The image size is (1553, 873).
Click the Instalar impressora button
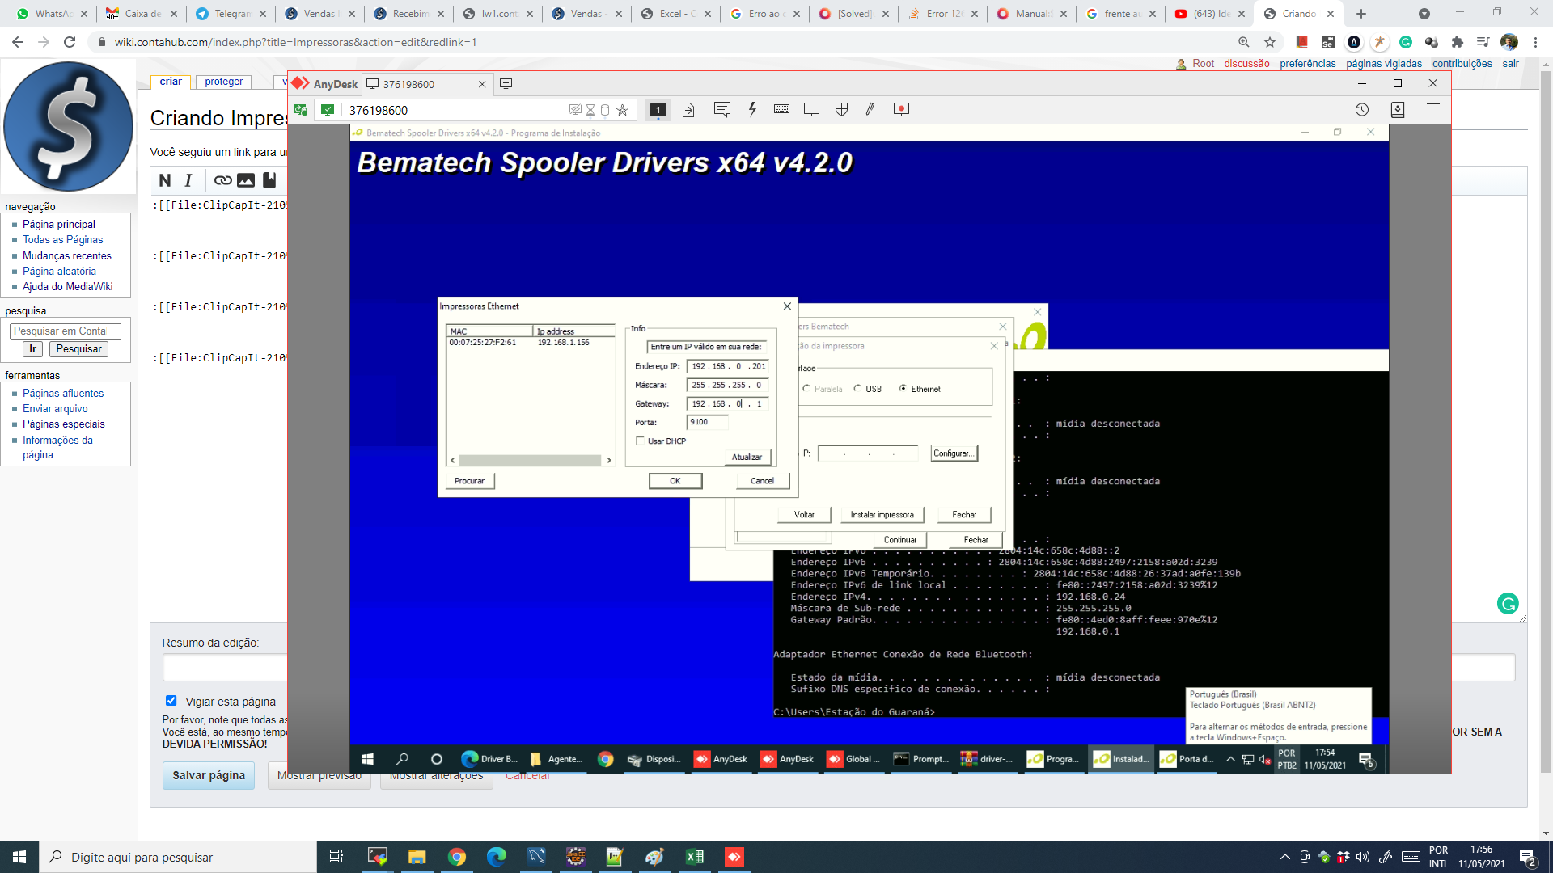click(x=882, y=515)
